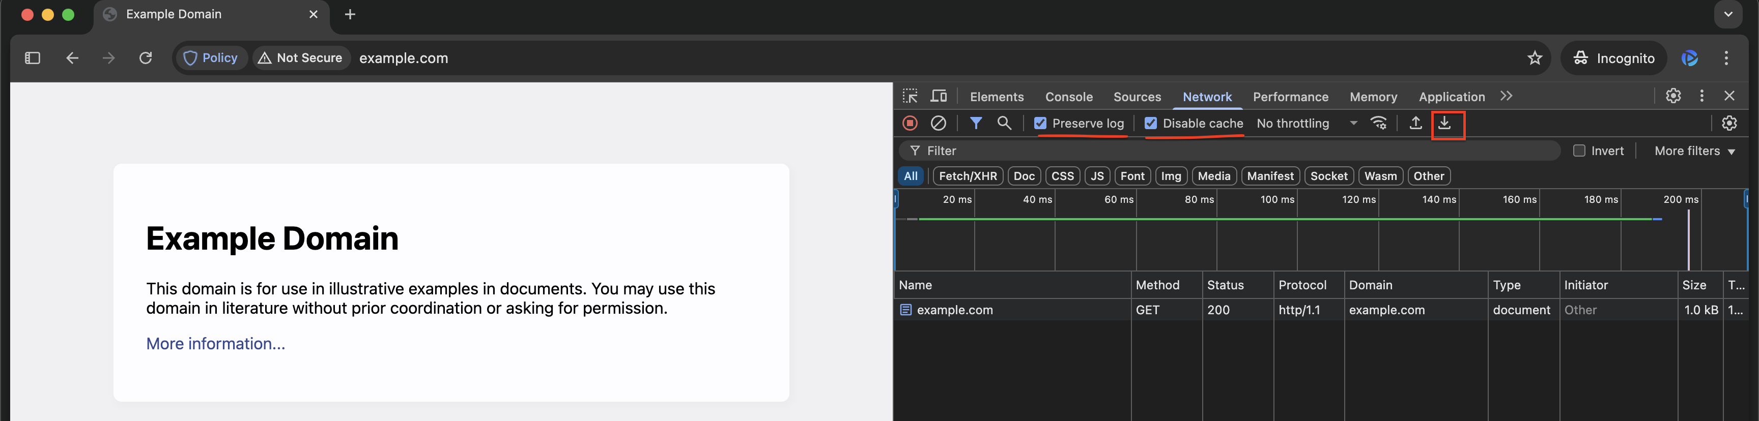Activate the inspect element picker
The height and width of the screenshot is (421, 1759).
(910, 96)
